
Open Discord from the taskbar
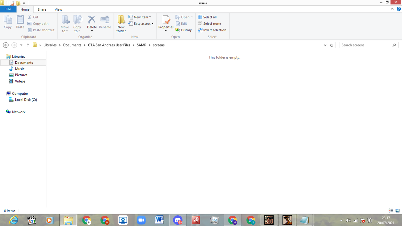[x=178, y=220]
